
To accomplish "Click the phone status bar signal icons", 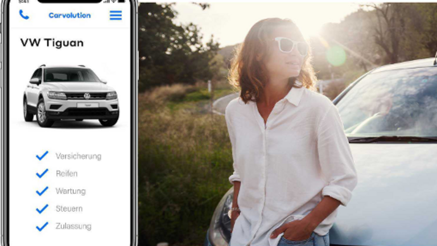I will pos(114,1).
